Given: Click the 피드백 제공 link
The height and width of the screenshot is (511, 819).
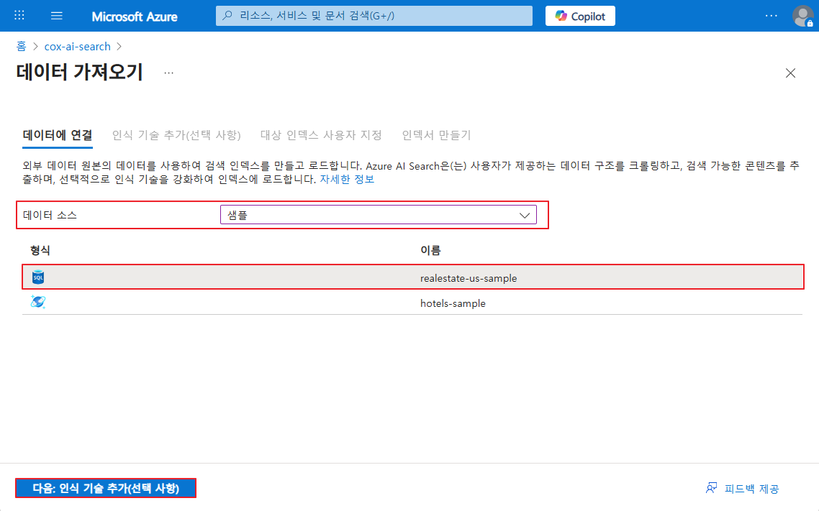Looking at the screenshot, I should click(751, 489).
